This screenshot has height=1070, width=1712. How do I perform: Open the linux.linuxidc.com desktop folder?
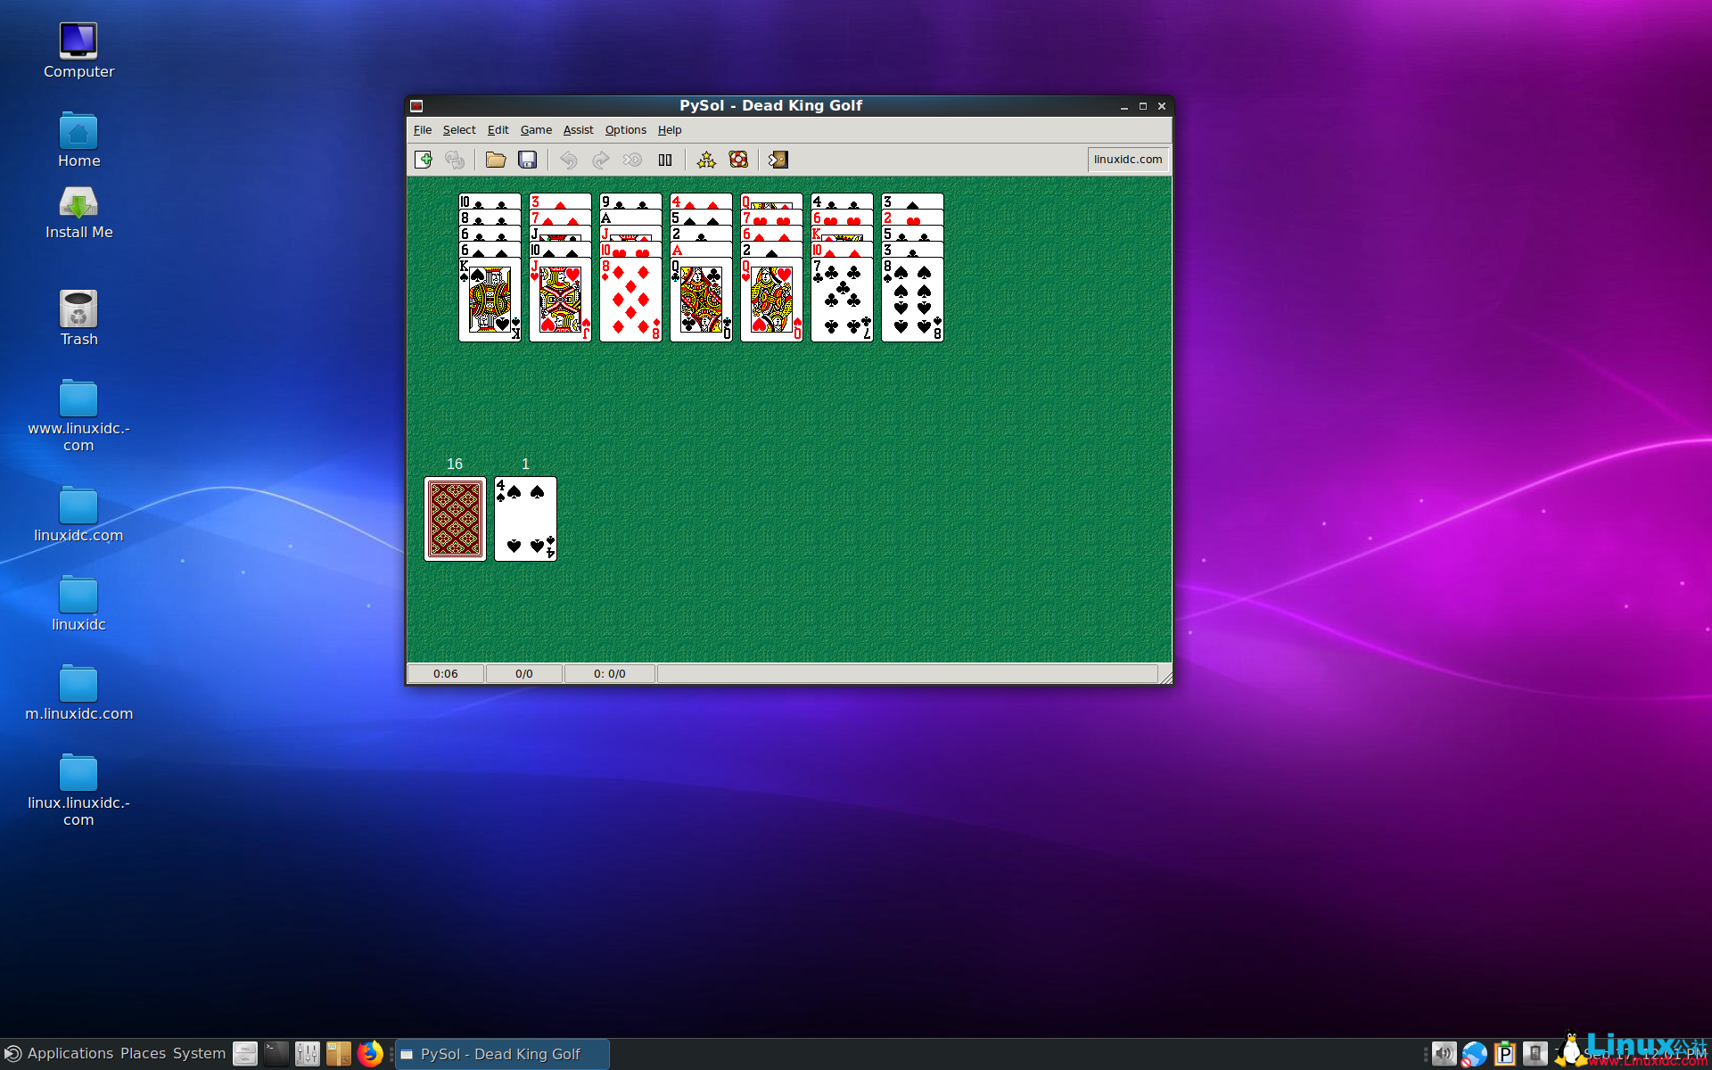(78, 791)
